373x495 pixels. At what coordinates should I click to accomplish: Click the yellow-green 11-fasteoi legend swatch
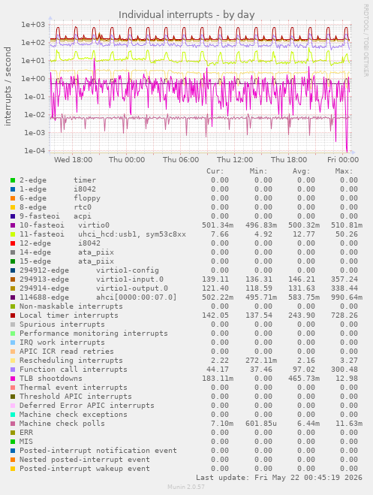tap(13, 234)
